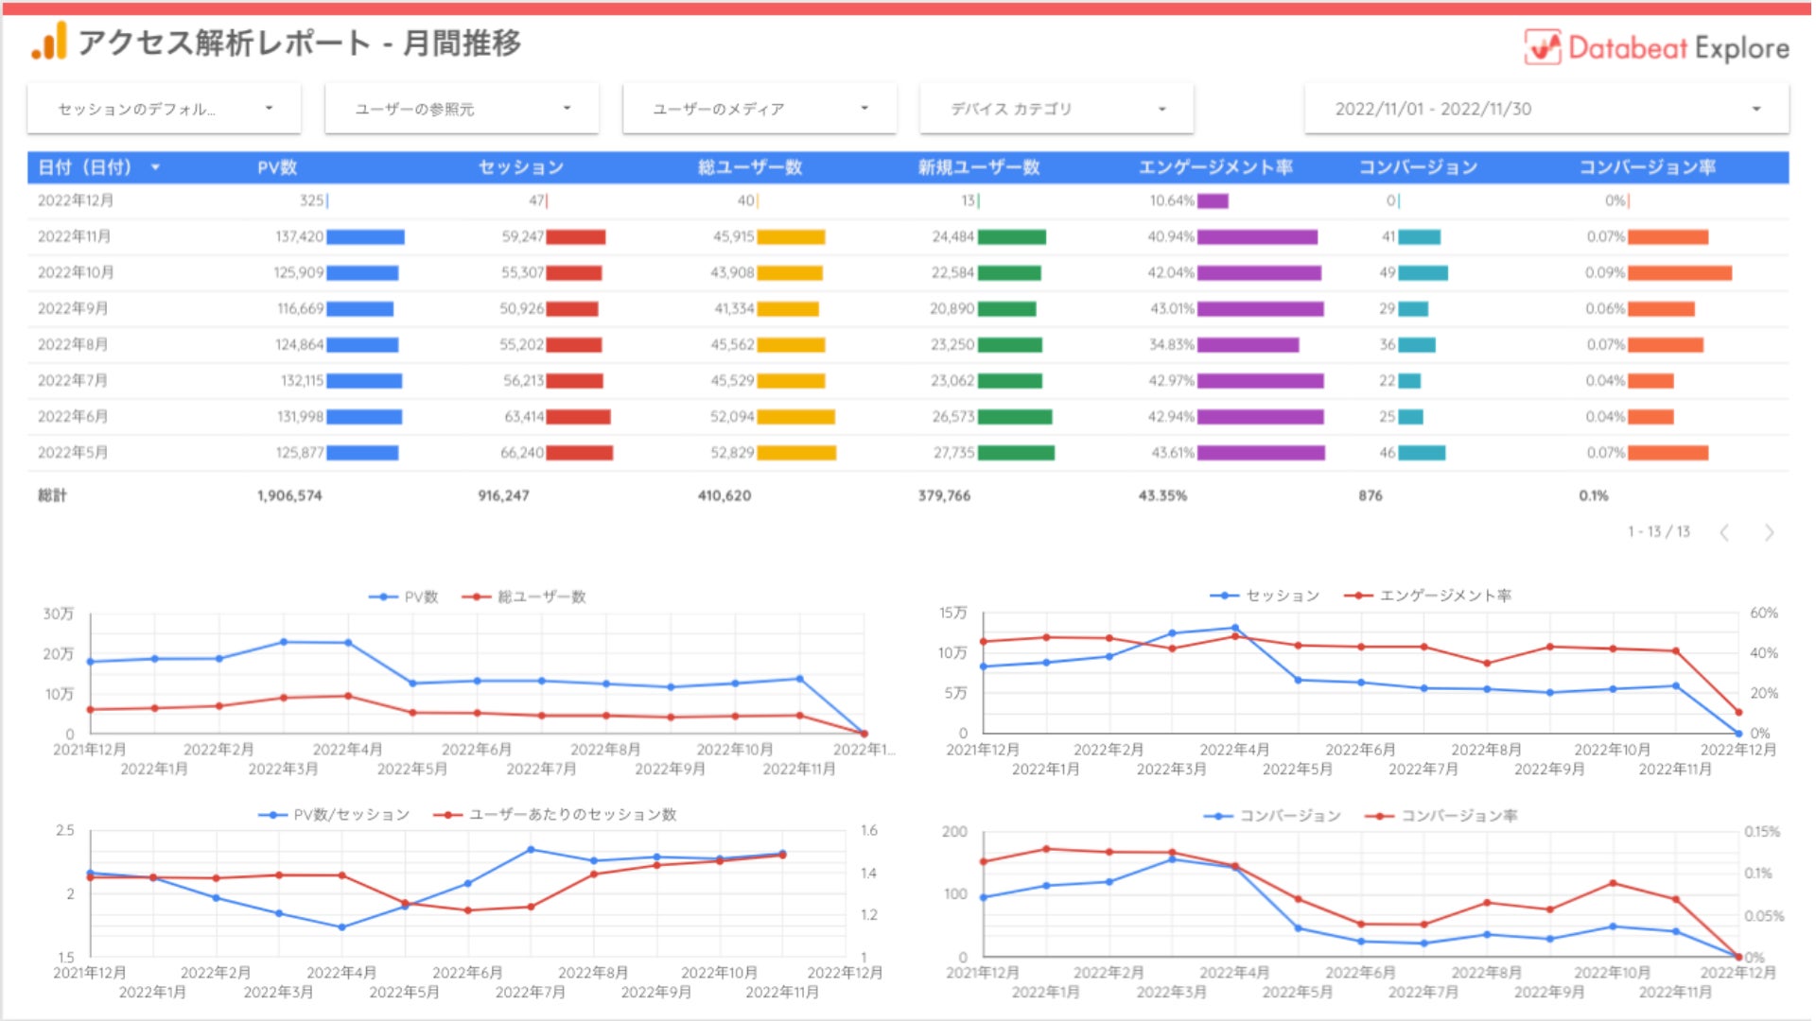The image size is (1816, 1021).
Task: Click the エンゲージメント率 legend marker icon
Action: coord(1358,596)
